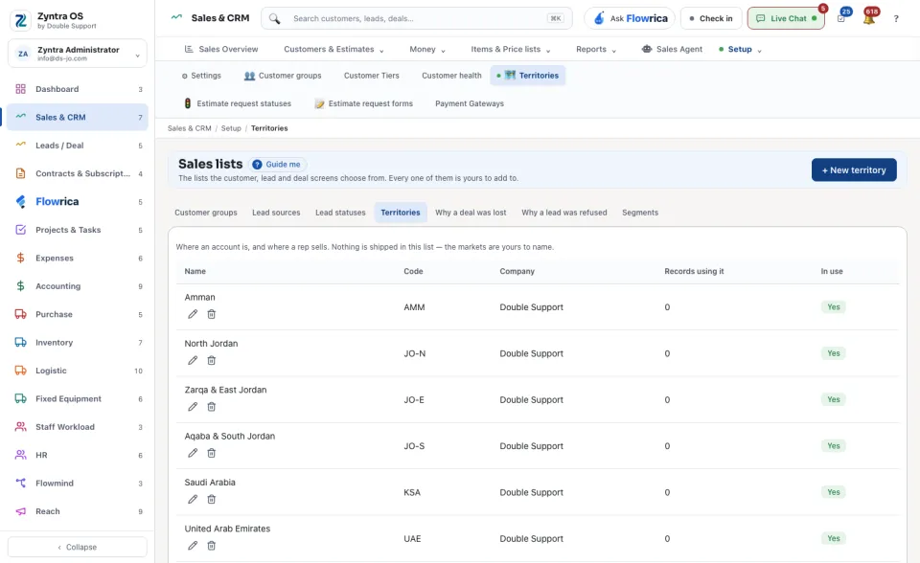
Task: Open Staff Workload in the sidebar
Action: pyautogui.click(x=78, y=427)
